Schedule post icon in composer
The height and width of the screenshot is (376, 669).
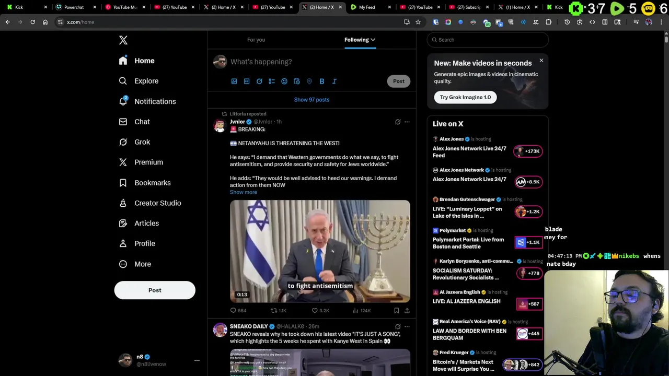[x=297, y=81]
